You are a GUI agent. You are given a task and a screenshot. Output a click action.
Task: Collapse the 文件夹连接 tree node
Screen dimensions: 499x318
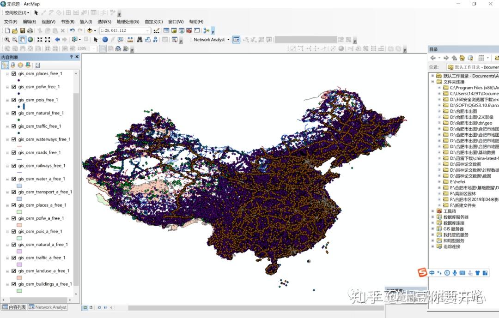click(x=432, y=81)
